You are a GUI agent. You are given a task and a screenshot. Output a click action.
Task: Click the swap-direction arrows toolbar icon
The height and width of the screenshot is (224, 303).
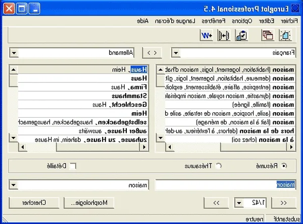[x=224, y=35]
